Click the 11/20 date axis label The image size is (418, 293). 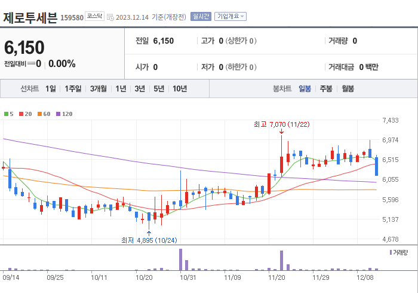coord(276,277)
